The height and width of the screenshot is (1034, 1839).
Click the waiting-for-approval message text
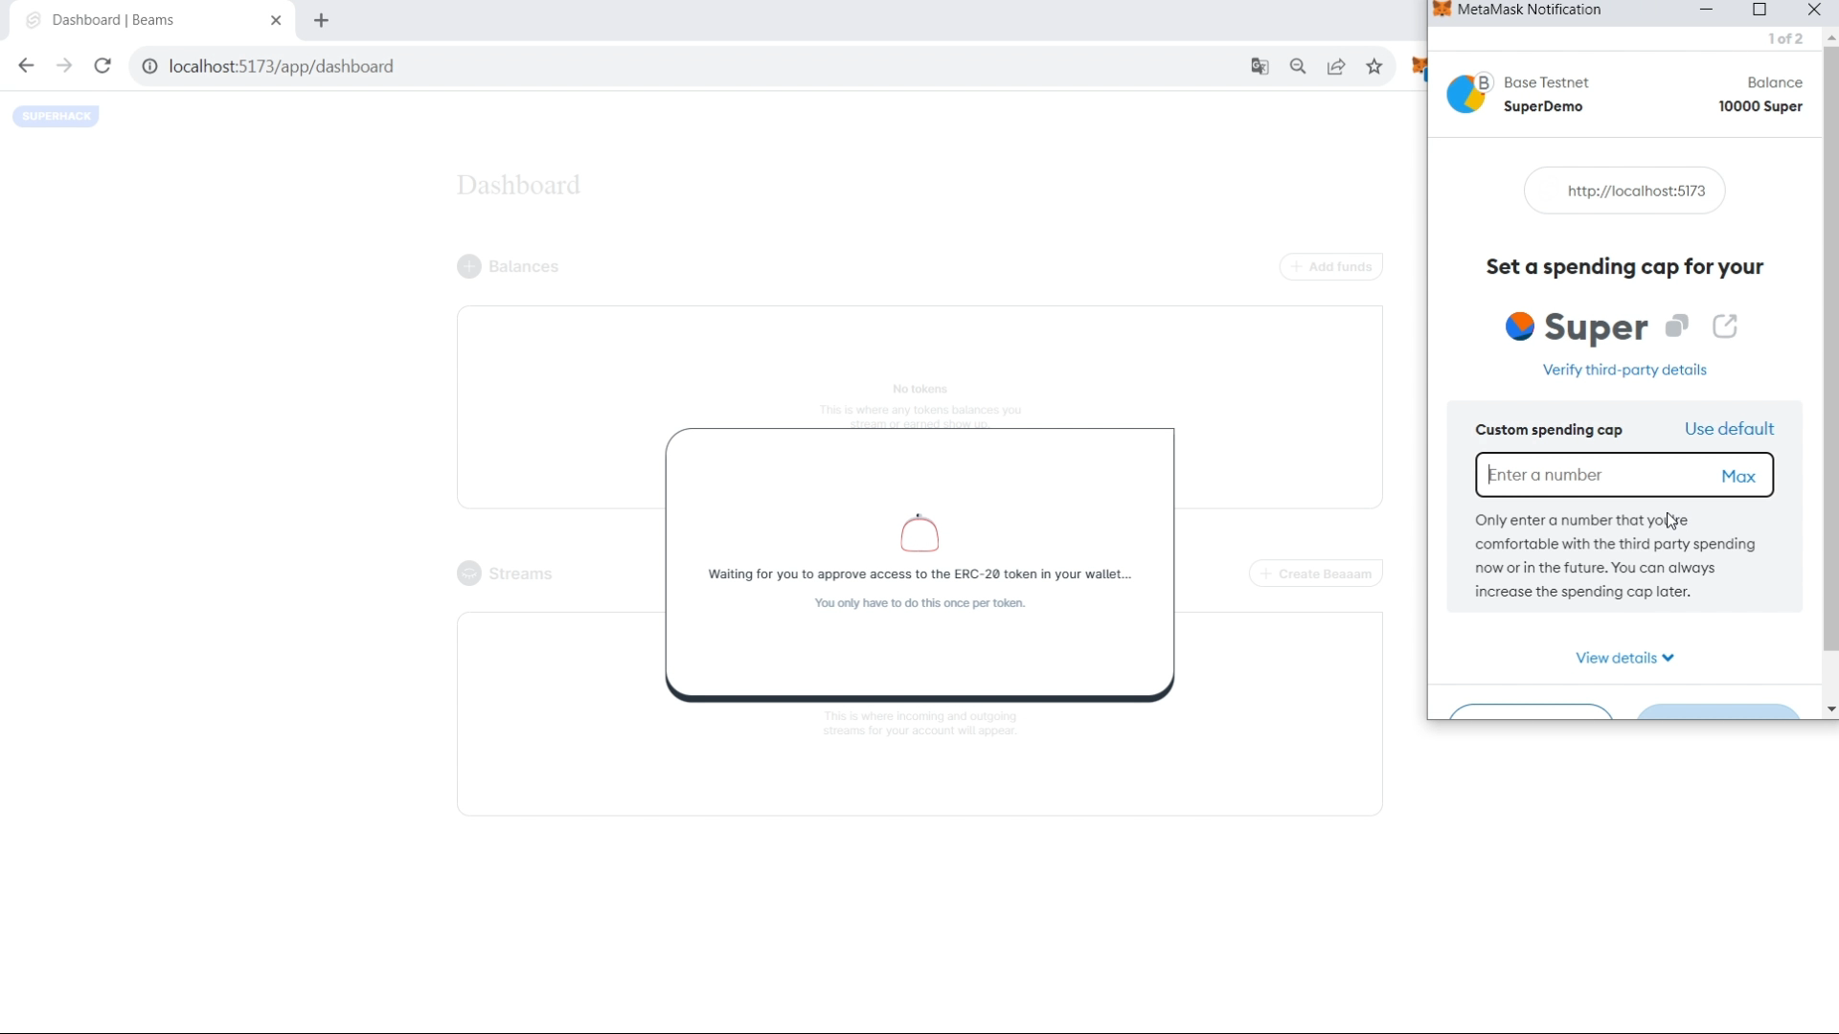click(x=919, y=573)
